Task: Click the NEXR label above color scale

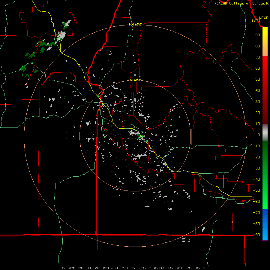Action: tap(264, 18)
